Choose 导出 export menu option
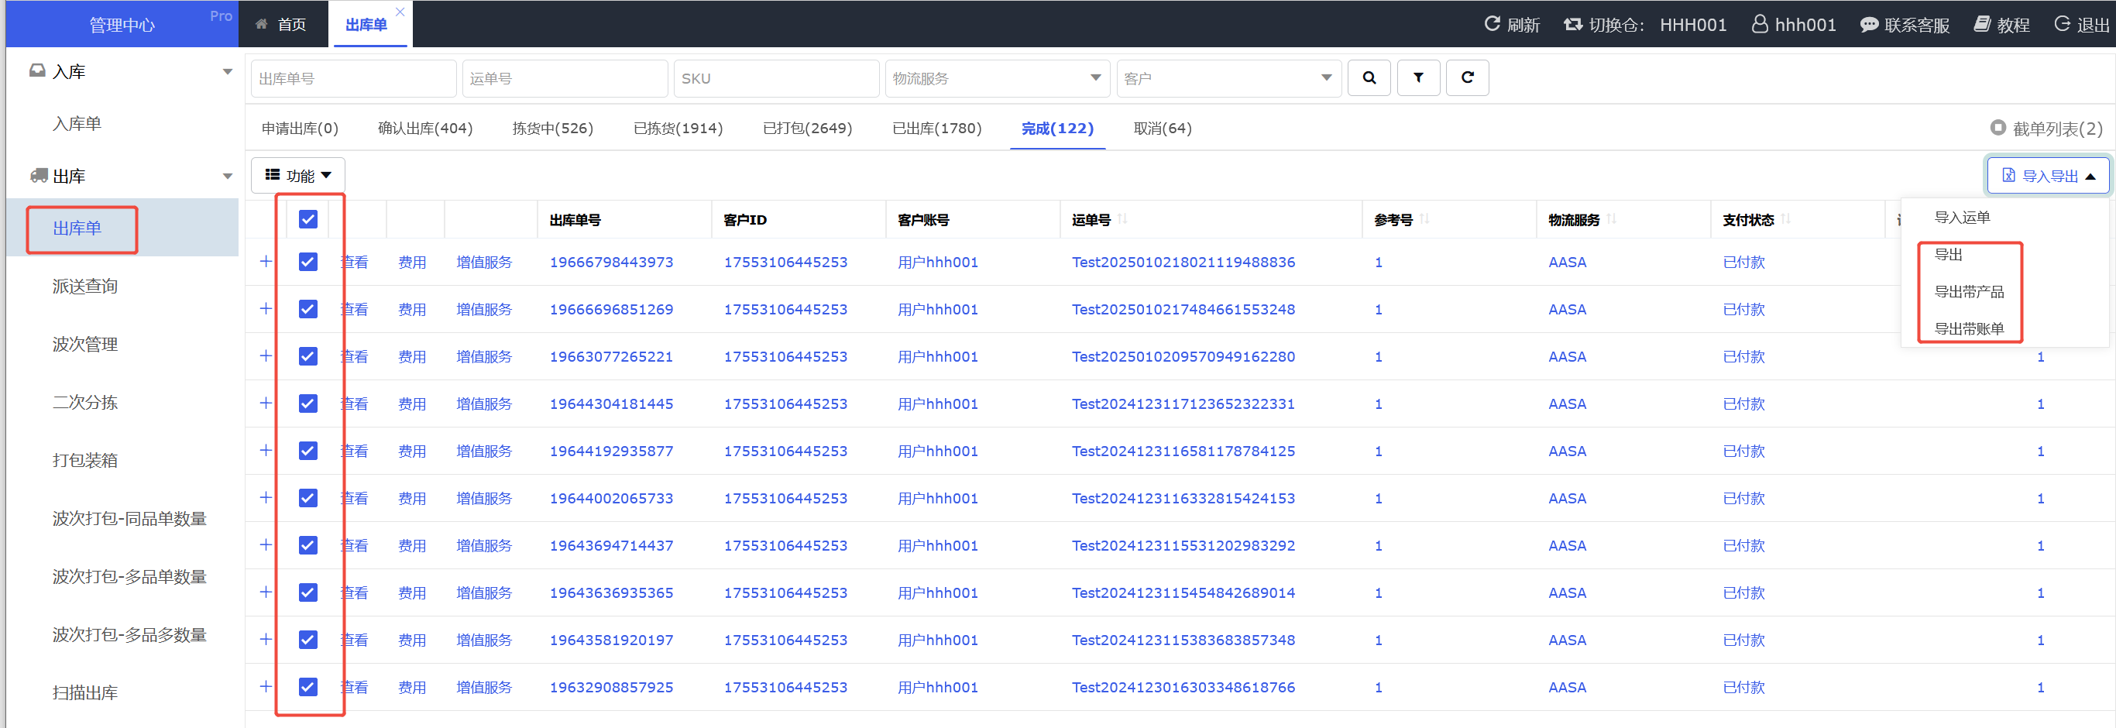2116x728 pixels. point(1948,255)
